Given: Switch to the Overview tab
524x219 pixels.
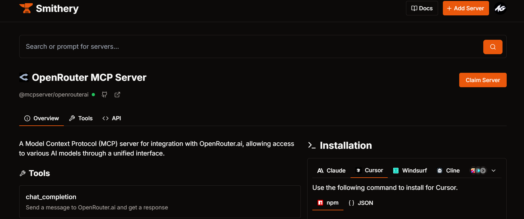Looking at the screenshot, I should tap(42, 118).
